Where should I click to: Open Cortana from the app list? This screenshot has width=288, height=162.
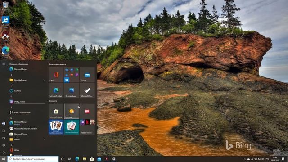(x=27, y=91)
